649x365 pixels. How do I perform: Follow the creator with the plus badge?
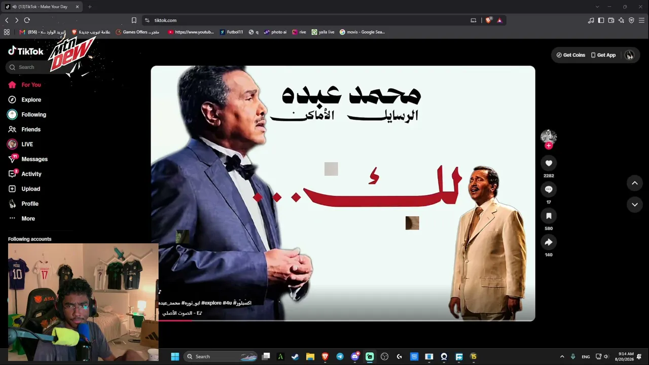coord(549,145)
